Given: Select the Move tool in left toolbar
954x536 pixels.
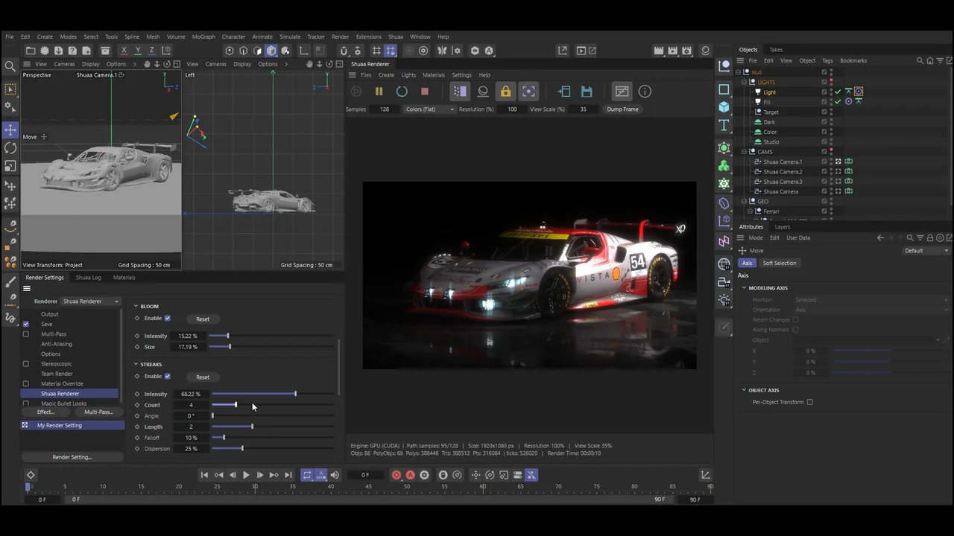Looking at the screenshot, I should (x=10, y=130).
